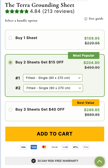Click the Google Pay icon
108x168 pixels.
point(86,147)
